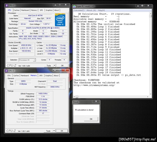This screenshot has height=142, width=157.
Task: Click OK in the Finish dialog
Action: click(91, 119)
